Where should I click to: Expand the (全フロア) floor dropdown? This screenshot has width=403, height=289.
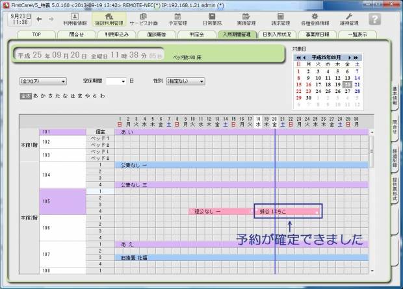(43, 81)
